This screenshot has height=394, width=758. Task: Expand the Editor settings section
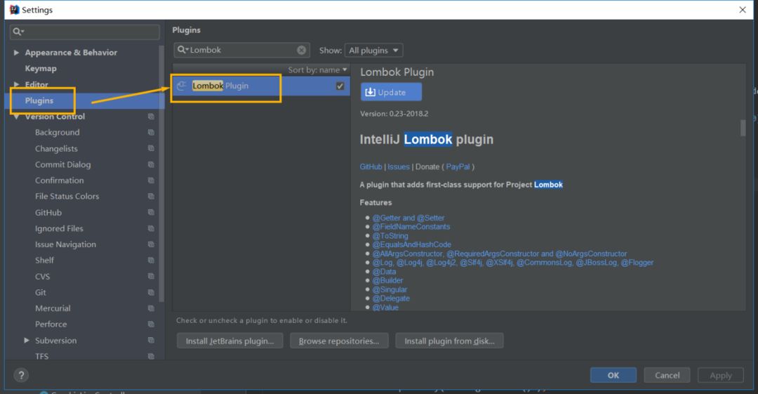click(x=16, y=84)
